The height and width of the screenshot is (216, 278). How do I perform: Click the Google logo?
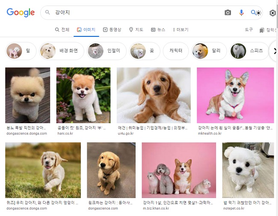click(x=21, y=12)
